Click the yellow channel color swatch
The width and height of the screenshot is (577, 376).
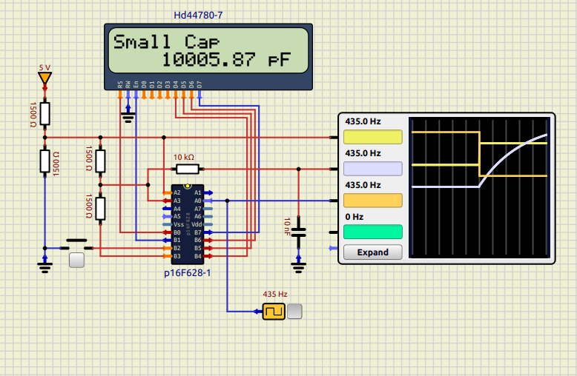pyautogui.click(x=372, y=137)
